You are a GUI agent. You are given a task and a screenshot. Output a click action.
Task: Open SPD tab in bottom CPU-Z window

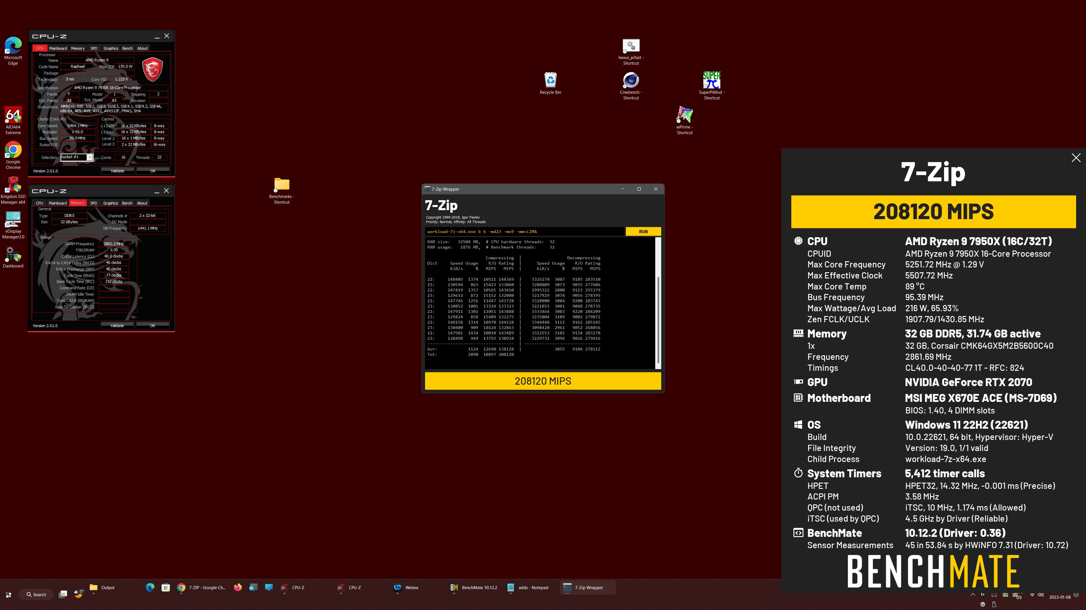[x=94, y=203]
